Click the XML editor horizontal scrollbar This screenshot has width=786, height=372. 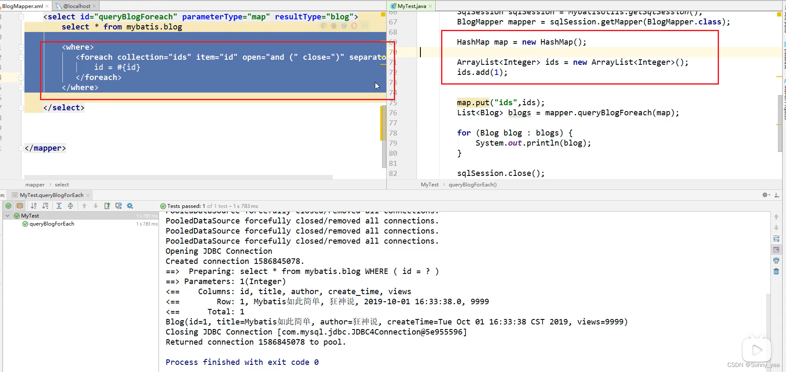click(178, 177)
